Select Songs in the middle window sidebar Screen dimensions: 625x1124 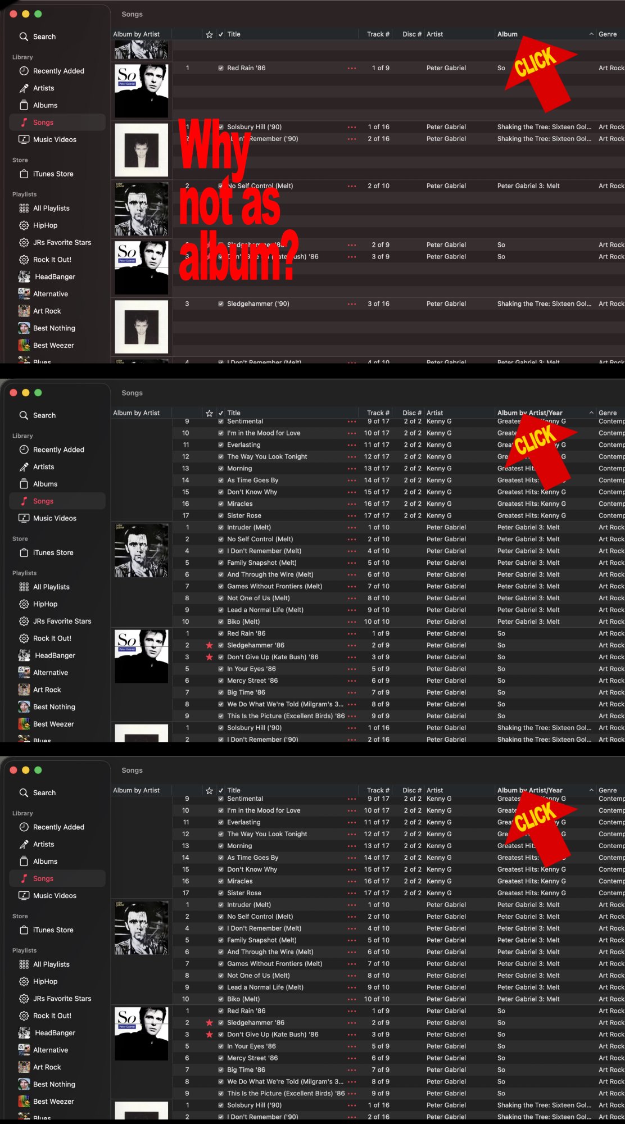point(57,501)
